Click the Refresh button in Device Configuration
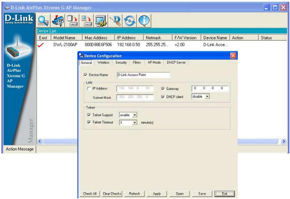The height and width of the screenshot is (199, 290). [x=134, y=194]
